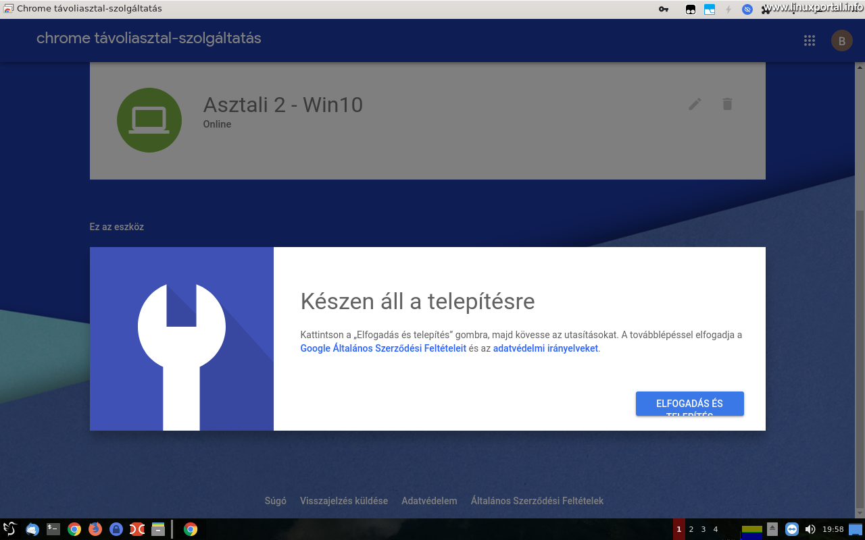Click the black two-eyed extension icon
The image size is (865, 540).
(x=691, y=9)
